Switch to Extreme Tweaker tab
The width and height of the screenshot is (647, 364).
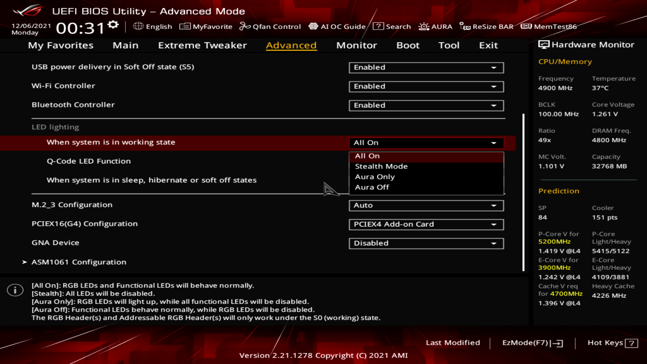[x=202, y=45]
